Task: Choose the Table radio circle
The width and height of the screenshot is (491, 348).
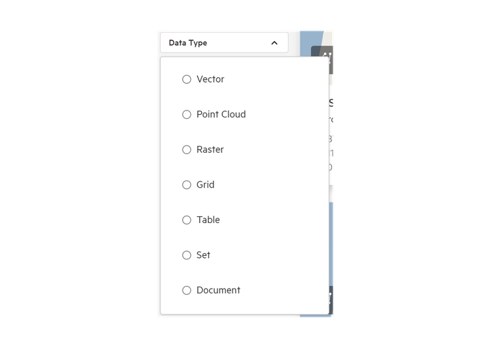Action: pyautogui.click(x=187, y=220)
